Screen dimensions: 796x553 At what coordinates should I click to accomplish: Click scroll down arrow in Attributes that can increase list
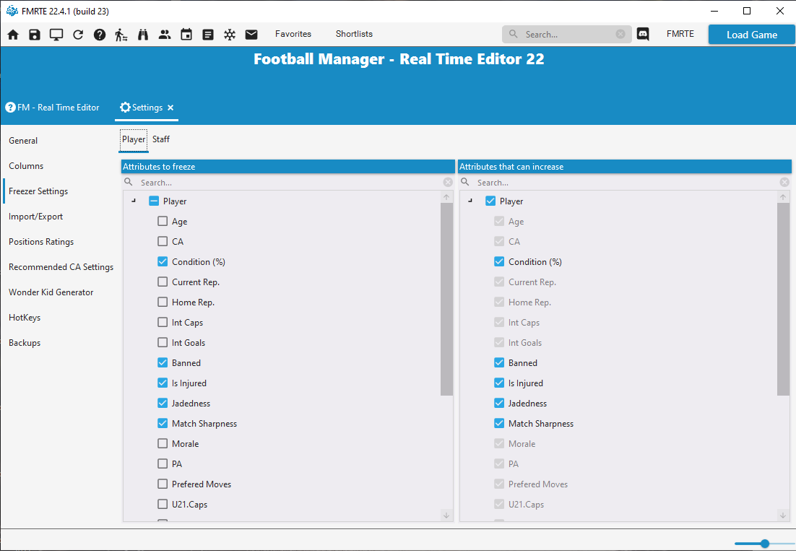point(783,515)
